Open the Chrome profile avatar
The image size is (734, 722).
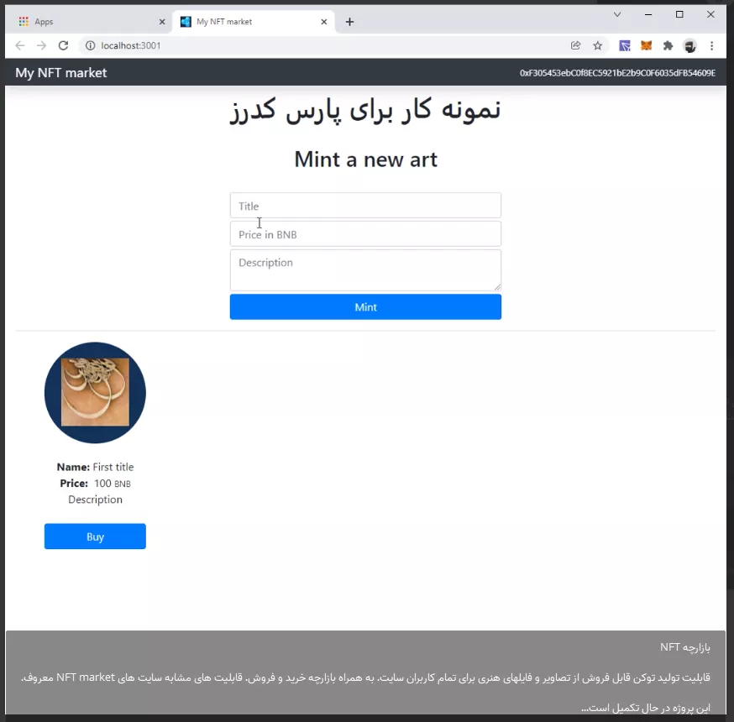tap(689, 46)
